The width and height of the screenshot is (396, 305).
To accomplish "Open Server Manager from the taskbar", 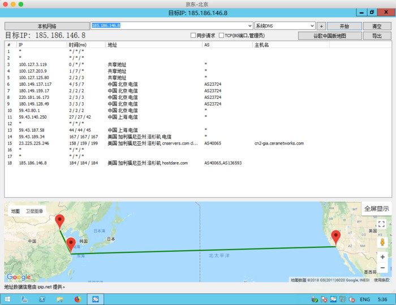I will [x=24, y=299].
